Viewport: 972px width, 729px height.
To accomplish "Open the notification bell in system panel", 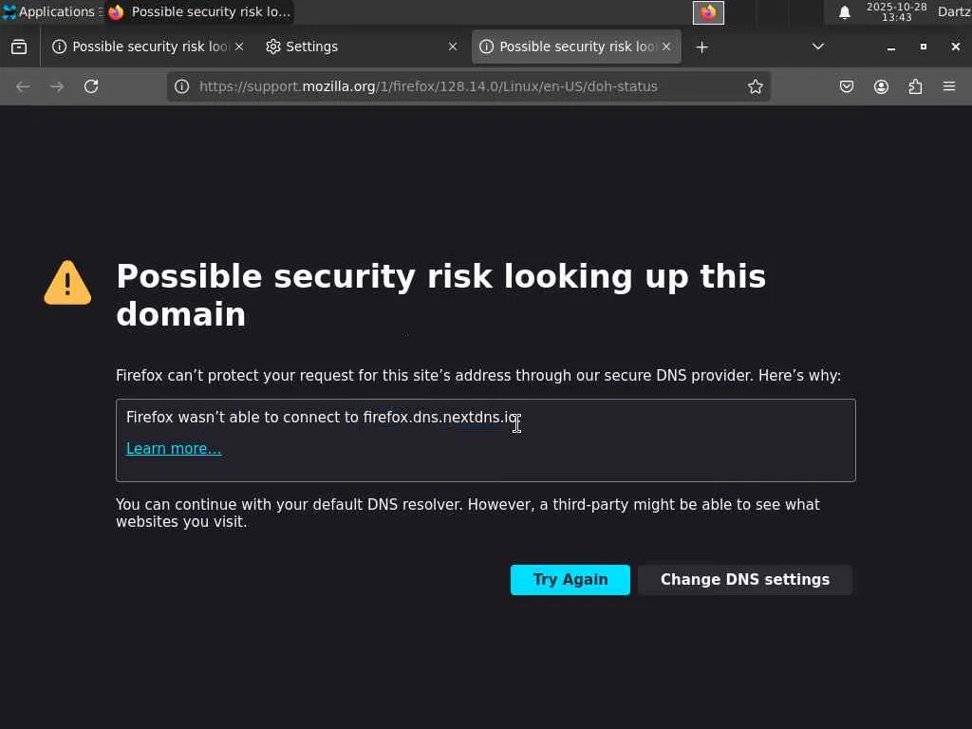I will pos(845,12).
